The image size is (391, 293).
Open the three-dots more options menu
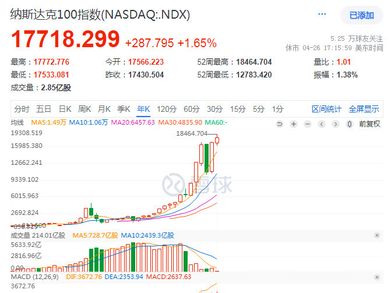tap(322, 14)
